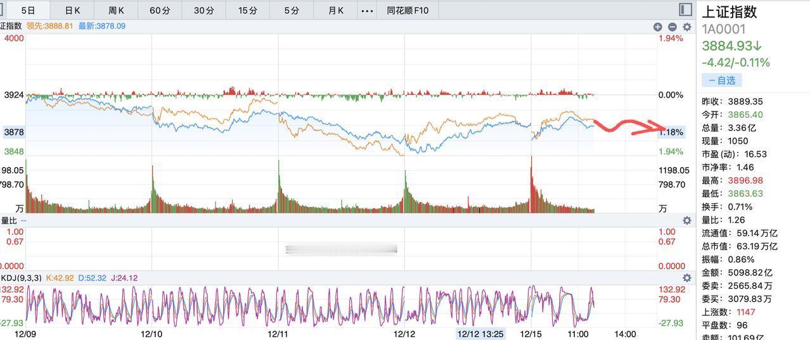Viewport: 810px width, 340px height.
Task: Click the 3848 lower price axis label
Action: [x=14, y=152]
